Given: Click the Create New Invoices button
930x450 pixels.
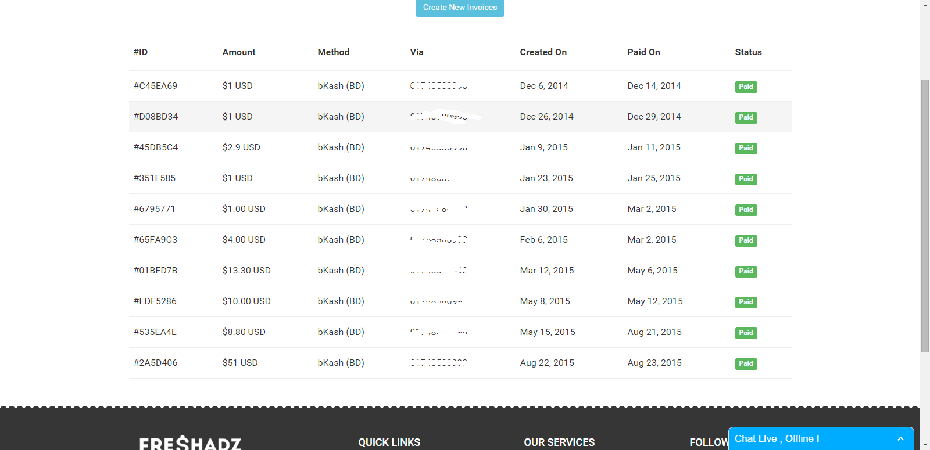Looking at the screenshot, I should pos(460,8).
